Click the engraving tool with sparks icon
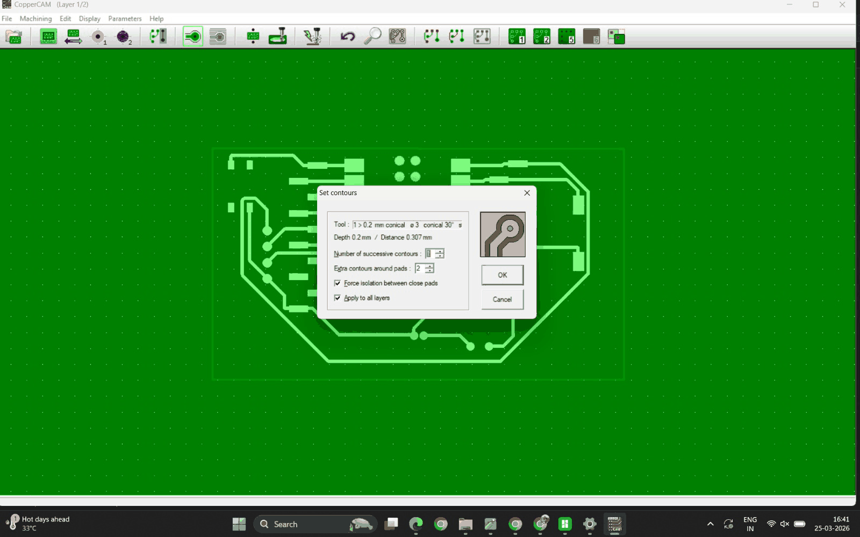 click(312, 37)
